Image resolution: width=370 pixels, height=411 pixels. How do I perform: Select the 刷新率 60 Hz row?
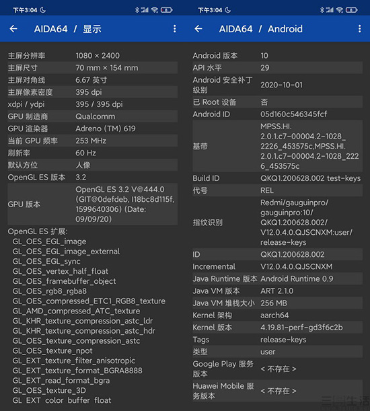[x=92, y=153]
